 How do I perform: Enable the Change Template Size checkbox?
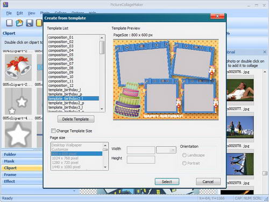53,130
